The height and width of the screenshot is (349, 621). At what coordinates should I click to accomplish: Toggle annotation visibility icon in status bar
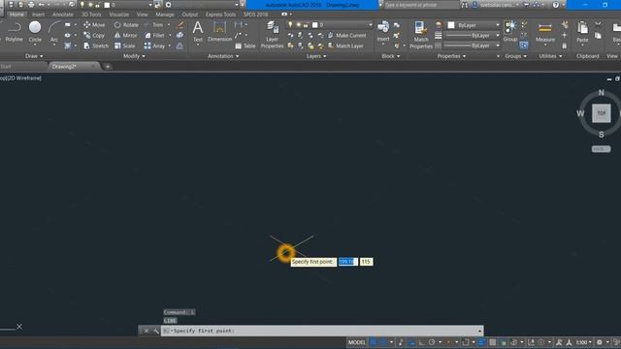[559, 342]
